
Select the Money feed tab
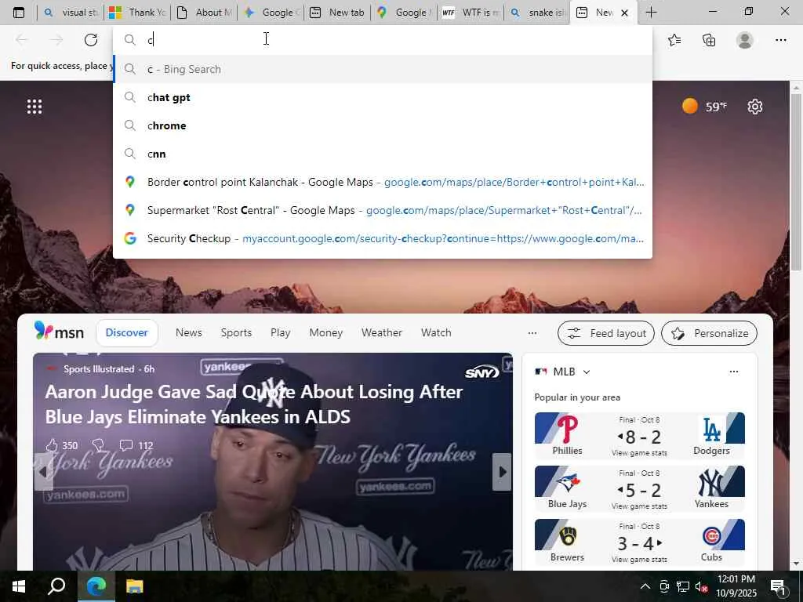pos(325,332)
